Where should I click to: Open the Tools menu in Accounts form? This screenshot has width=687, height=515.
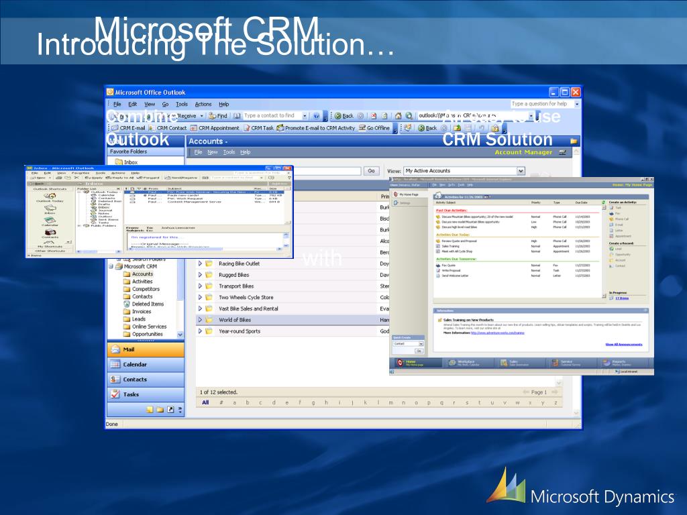point(229,152)
